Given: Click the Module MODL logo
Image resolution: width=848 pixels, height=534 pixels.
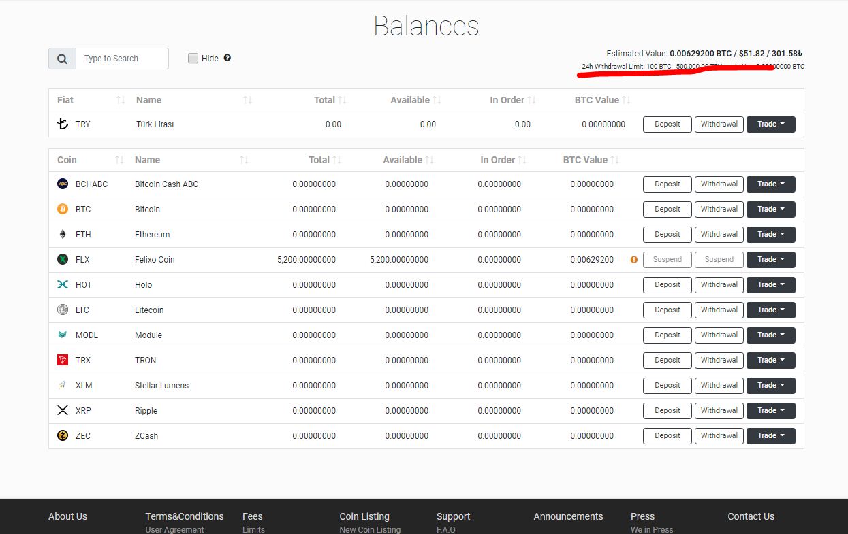Looking at the screenshot, I should [63, 335].
